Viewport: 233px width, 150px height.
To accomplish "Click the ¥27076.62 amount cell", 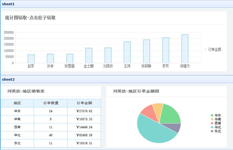I will pyautogui.click(x=84, y=111).
